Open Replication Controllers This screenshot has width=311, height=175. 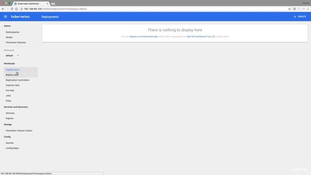point(17,80)
